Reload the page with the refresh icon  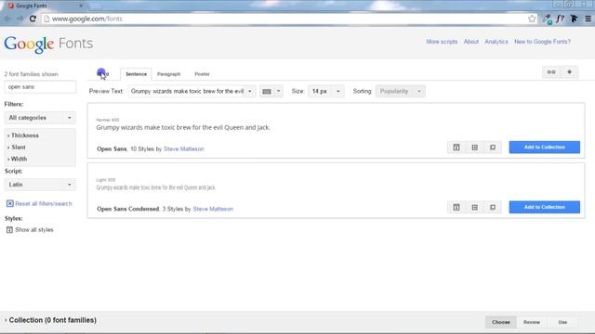tap(33, 19)
